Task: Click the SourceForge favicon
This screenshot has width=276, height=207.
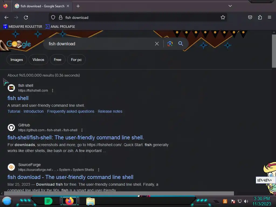Action: point(11,167)
